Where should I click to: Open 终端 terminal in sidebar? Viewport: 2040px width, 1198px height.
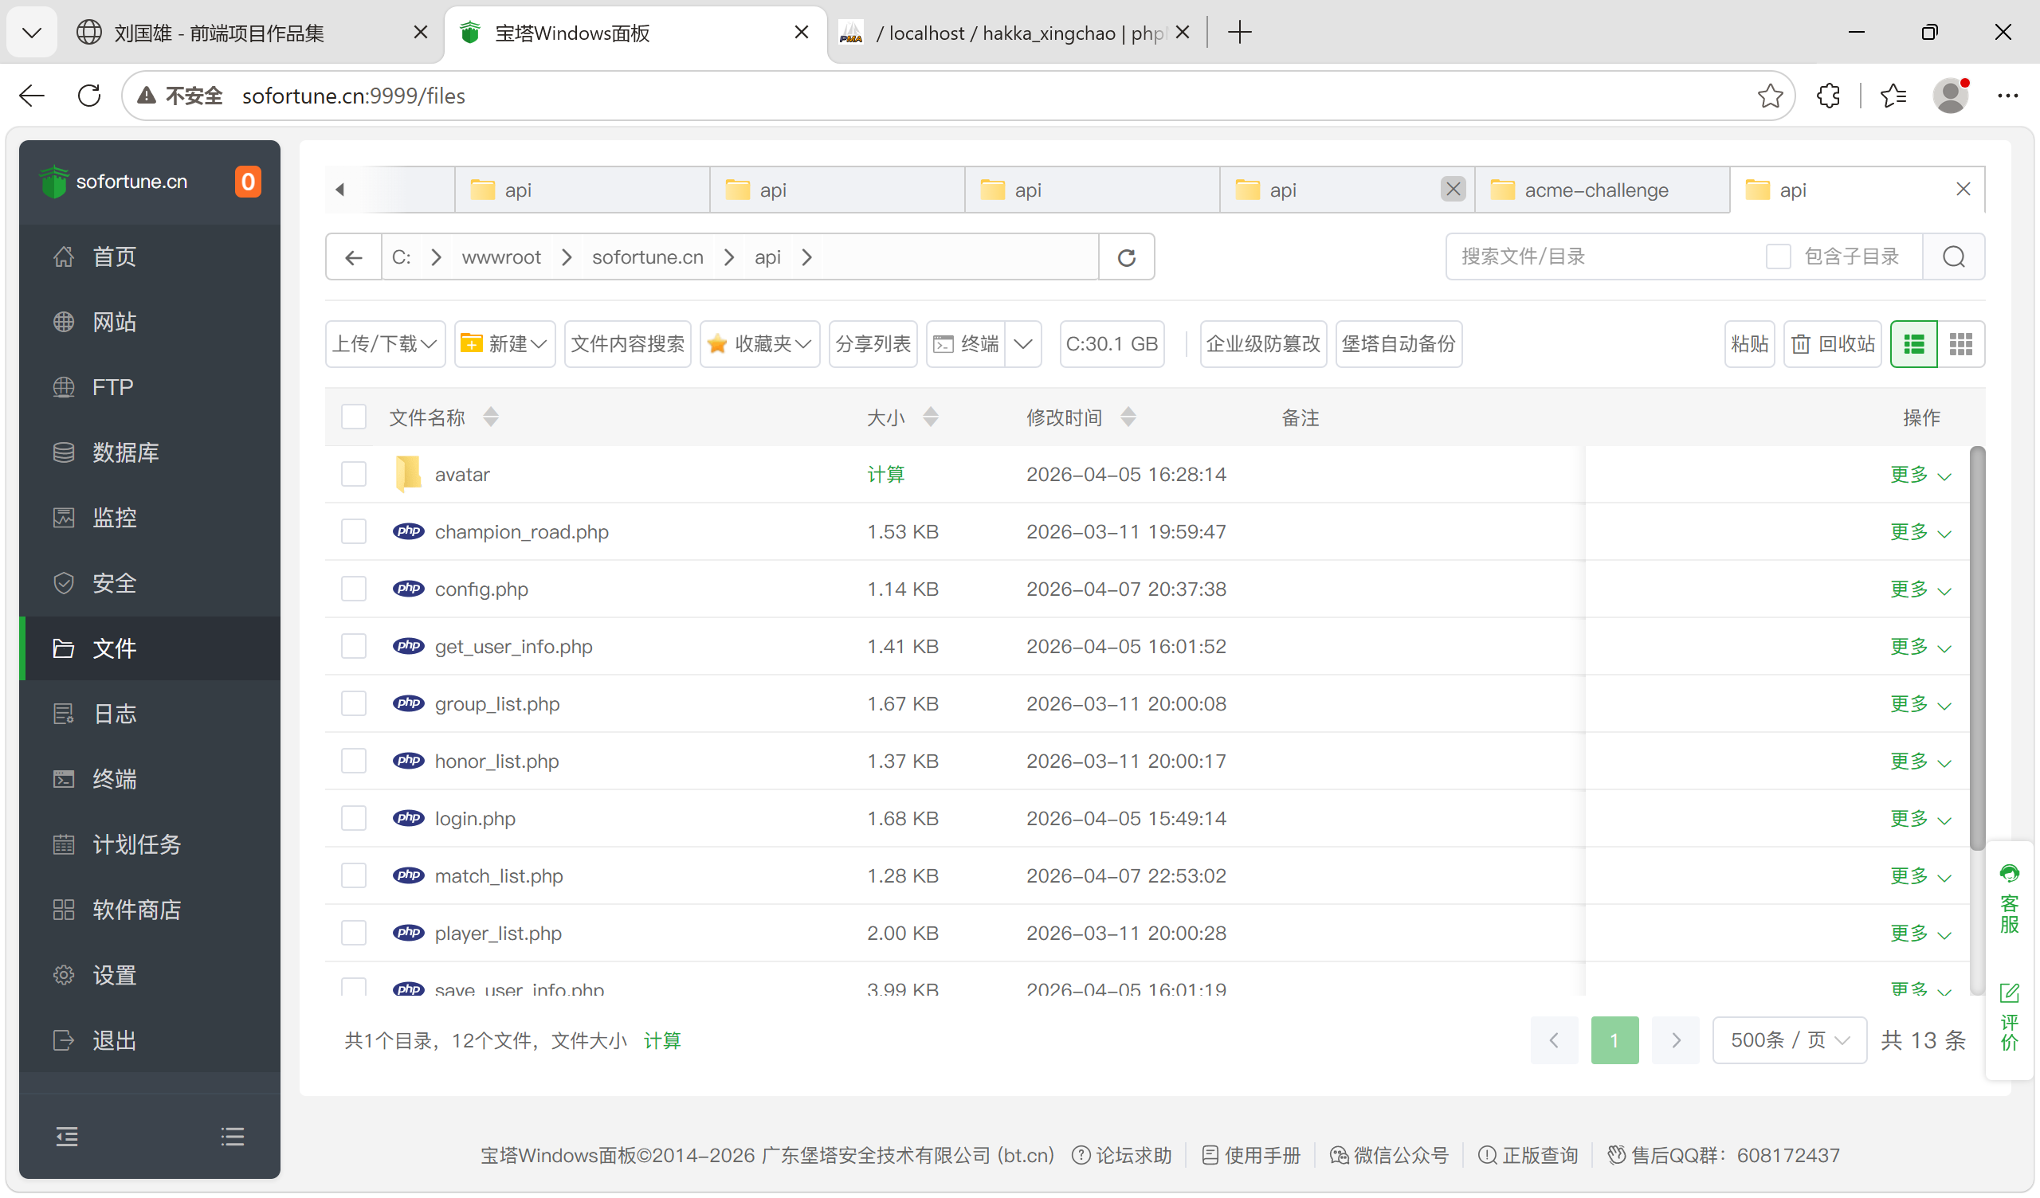pos(150,779)
